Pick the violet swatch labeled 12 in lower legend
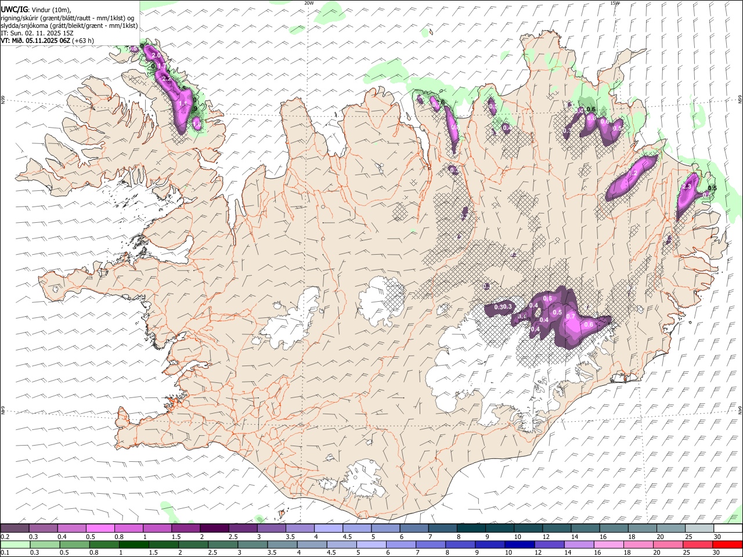Viewport: 743px width, 557px height. [x=549, y=544]
